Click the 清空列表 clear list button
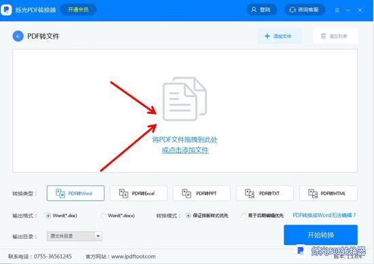Image resolution: width=374 pixels, height=264 pixels. click(335, 36)
